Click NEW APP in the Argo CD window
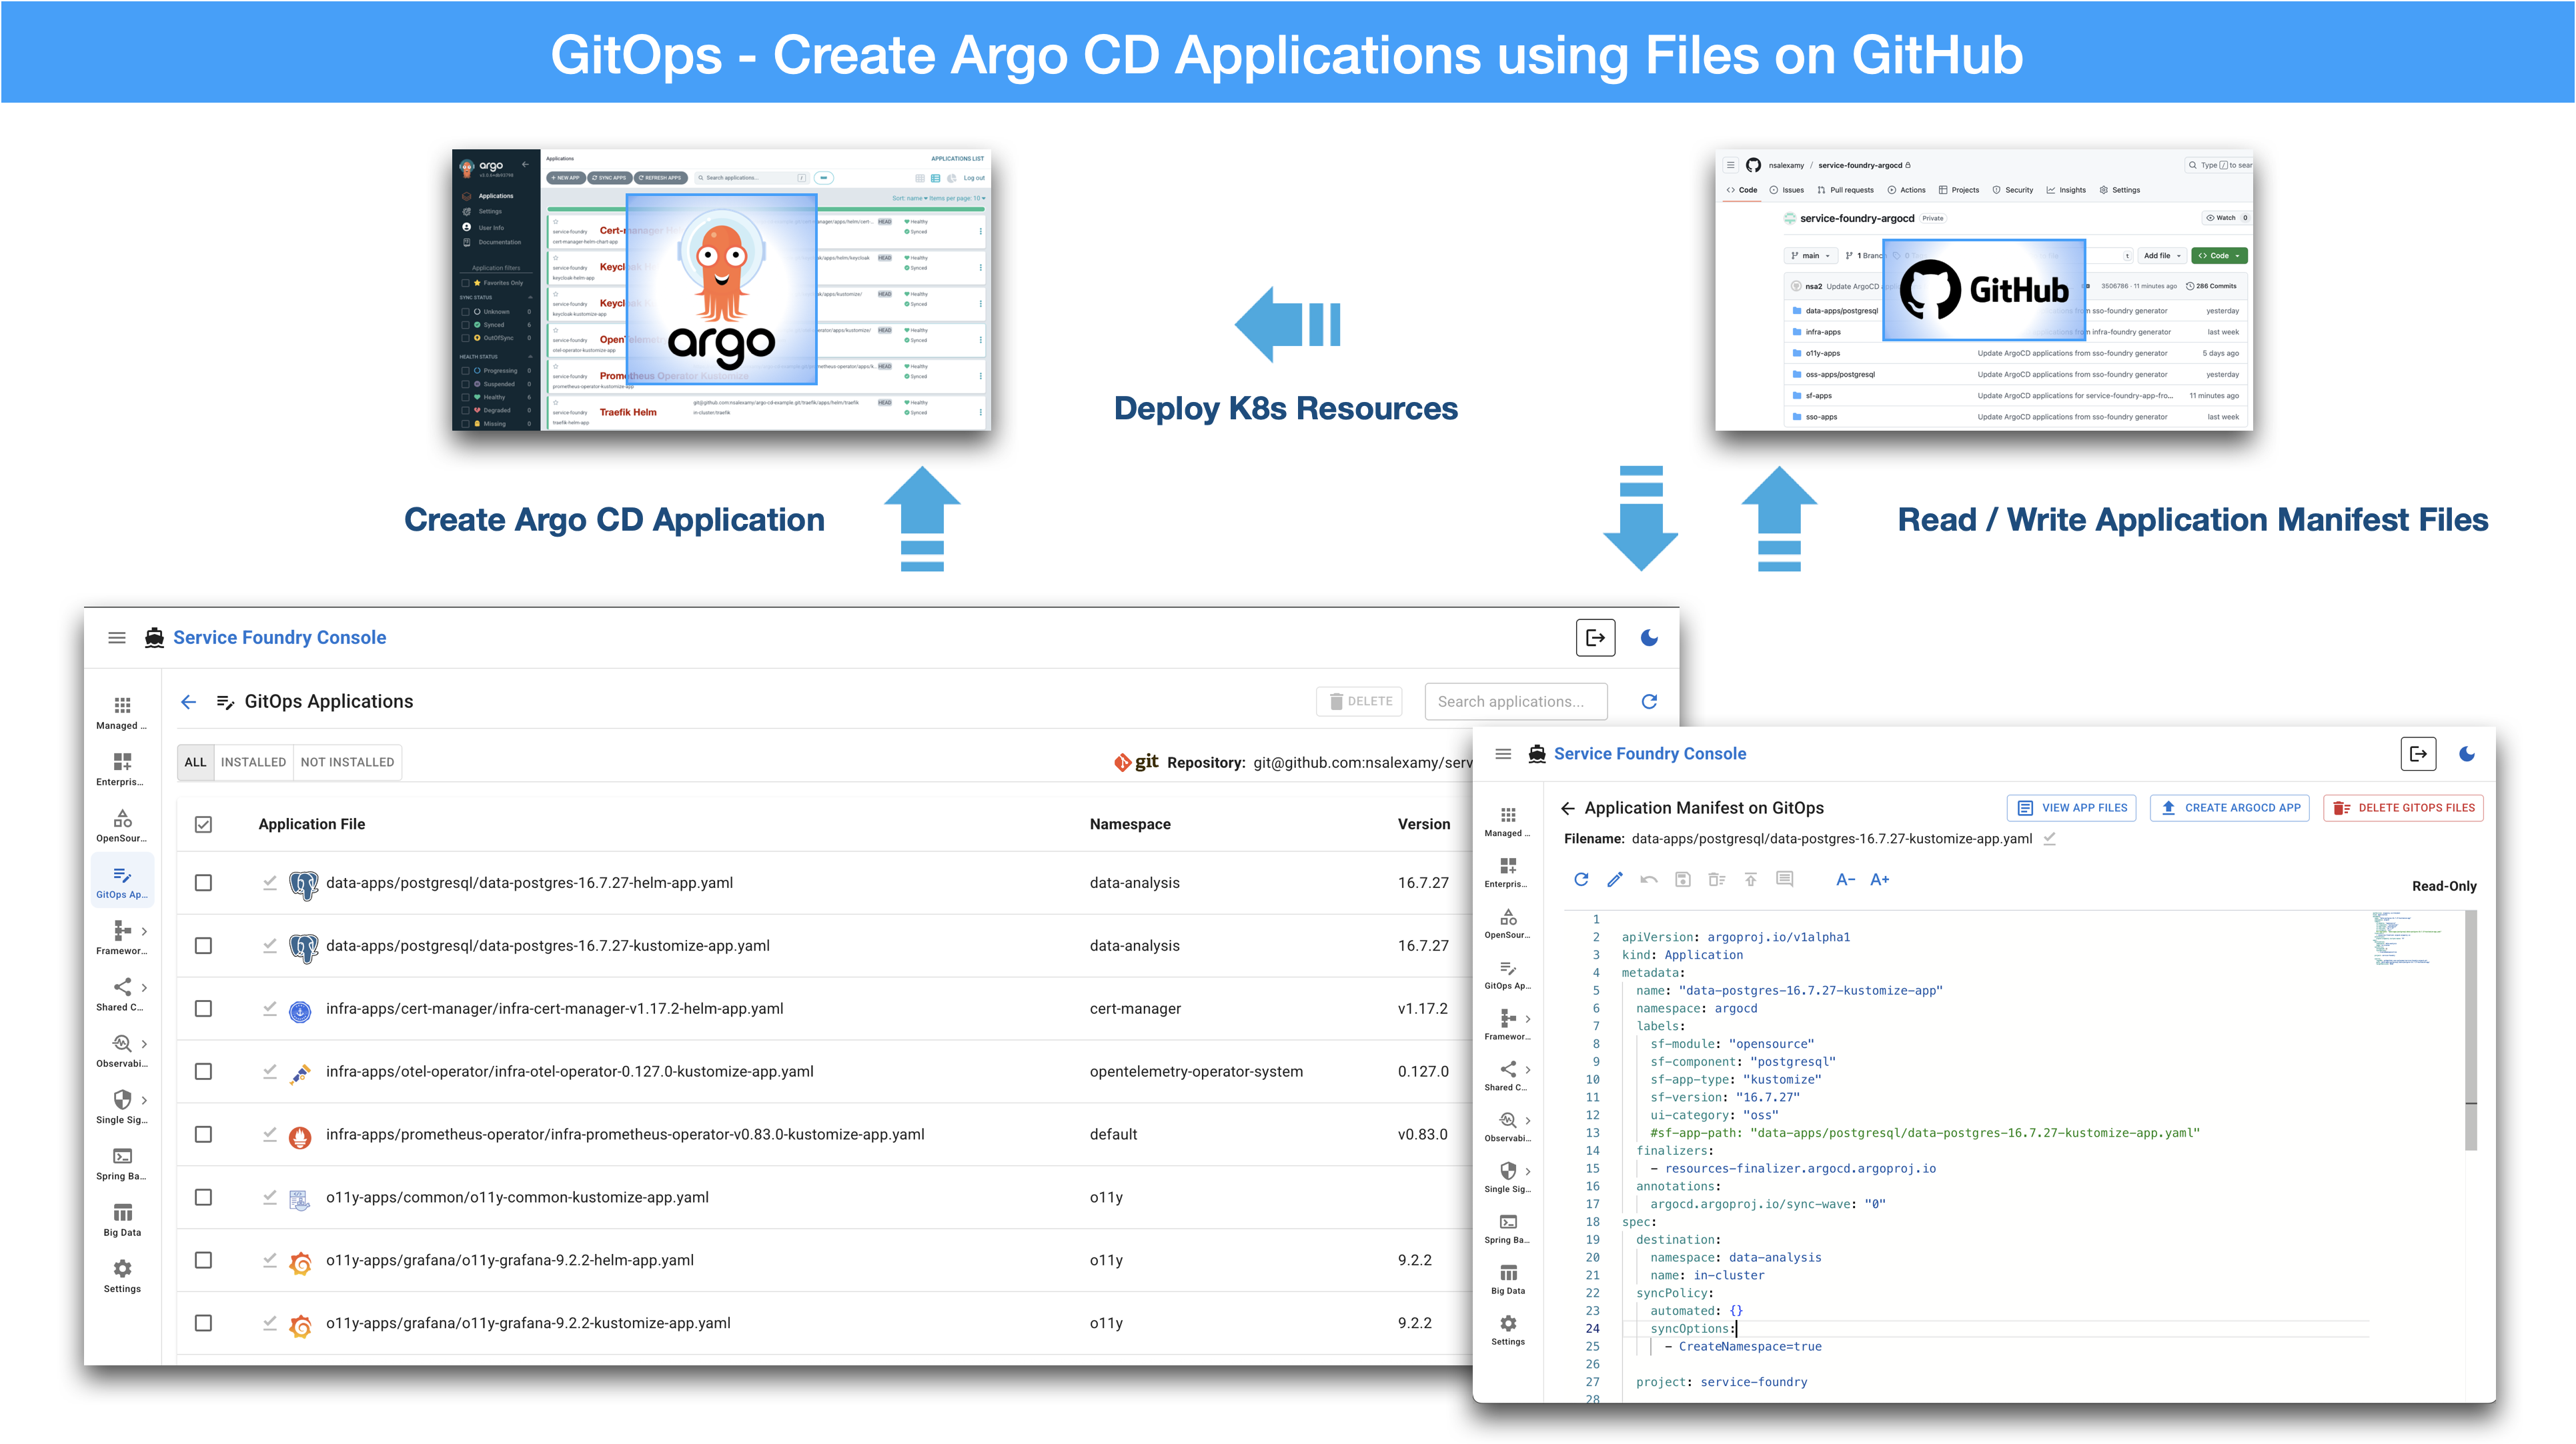The width and height of the screenshot is (2576, 1444). pyautogui.click(x=565, y=178)
